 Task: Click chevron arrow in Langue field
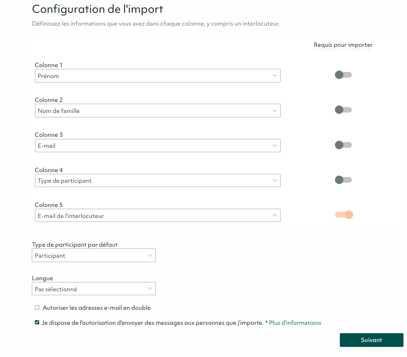pos(150,289)
